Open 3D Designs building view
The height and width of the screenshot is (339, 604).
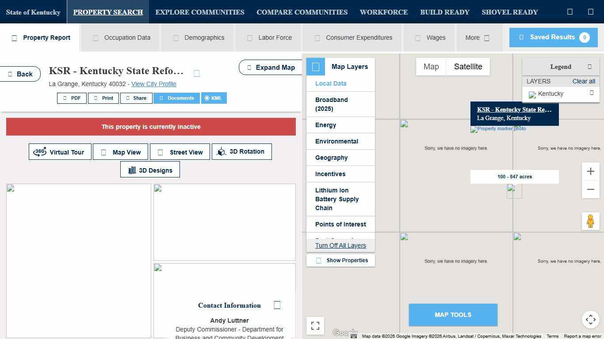point(150,170)
